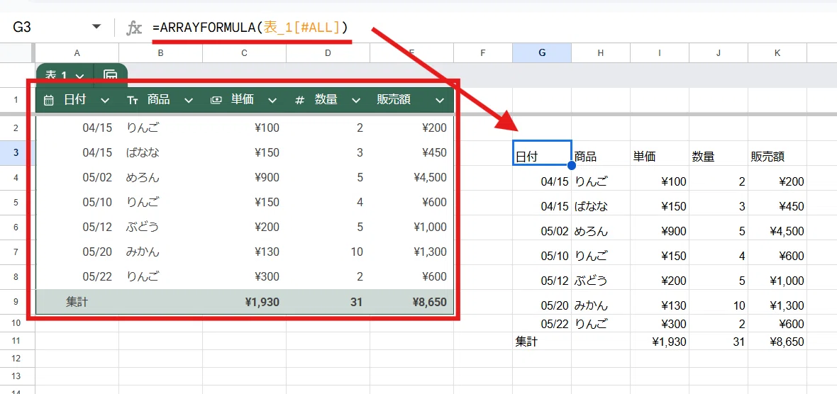Click cell D7 showing 10 in table
The width and height of the screenshot is (837, 394).
(328, 252)
